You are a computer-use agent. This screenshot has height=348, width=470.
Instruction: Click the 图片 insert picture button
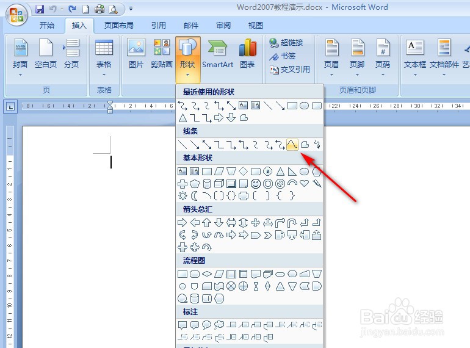click(136, 54)
